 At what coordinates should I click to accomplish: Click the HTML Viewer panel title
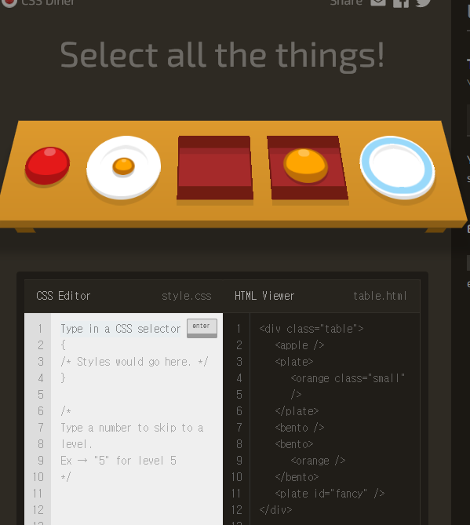pyautogui.click(x=264, y=296)
